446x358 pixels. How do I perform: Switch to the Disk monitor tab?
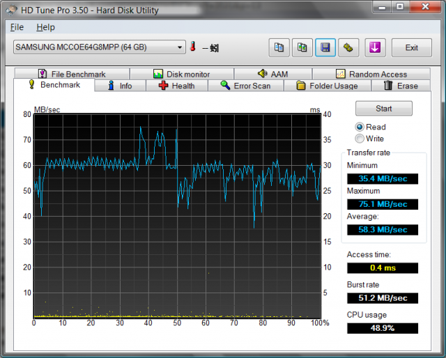tap(182, 74)
